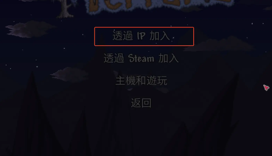
Task: Click the 主機 characters in the third option
Action: (126, 81)
